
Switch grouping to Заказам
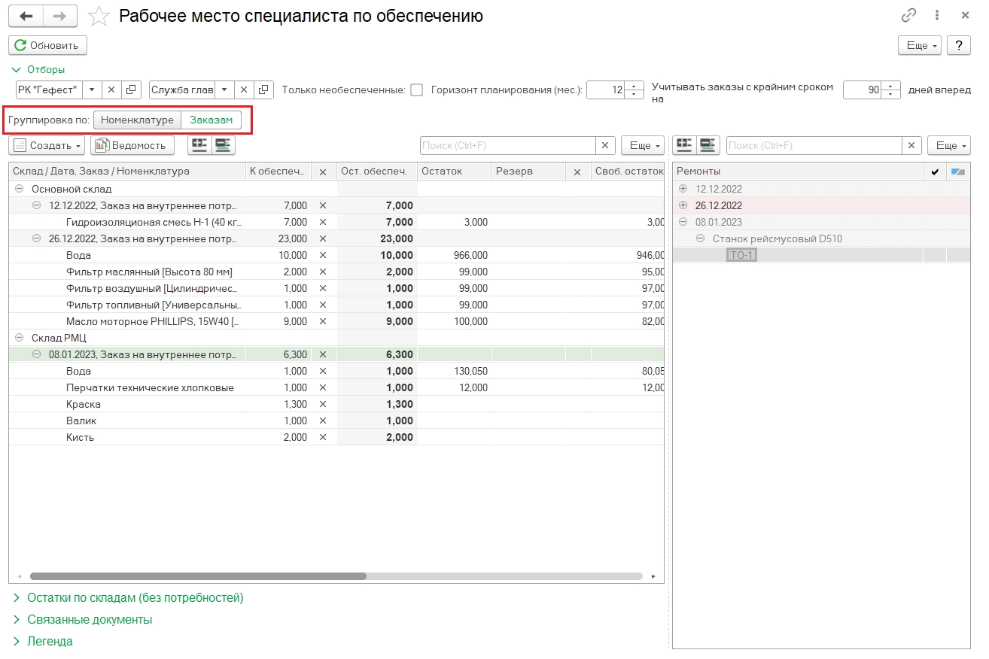[x=211, y=120]
